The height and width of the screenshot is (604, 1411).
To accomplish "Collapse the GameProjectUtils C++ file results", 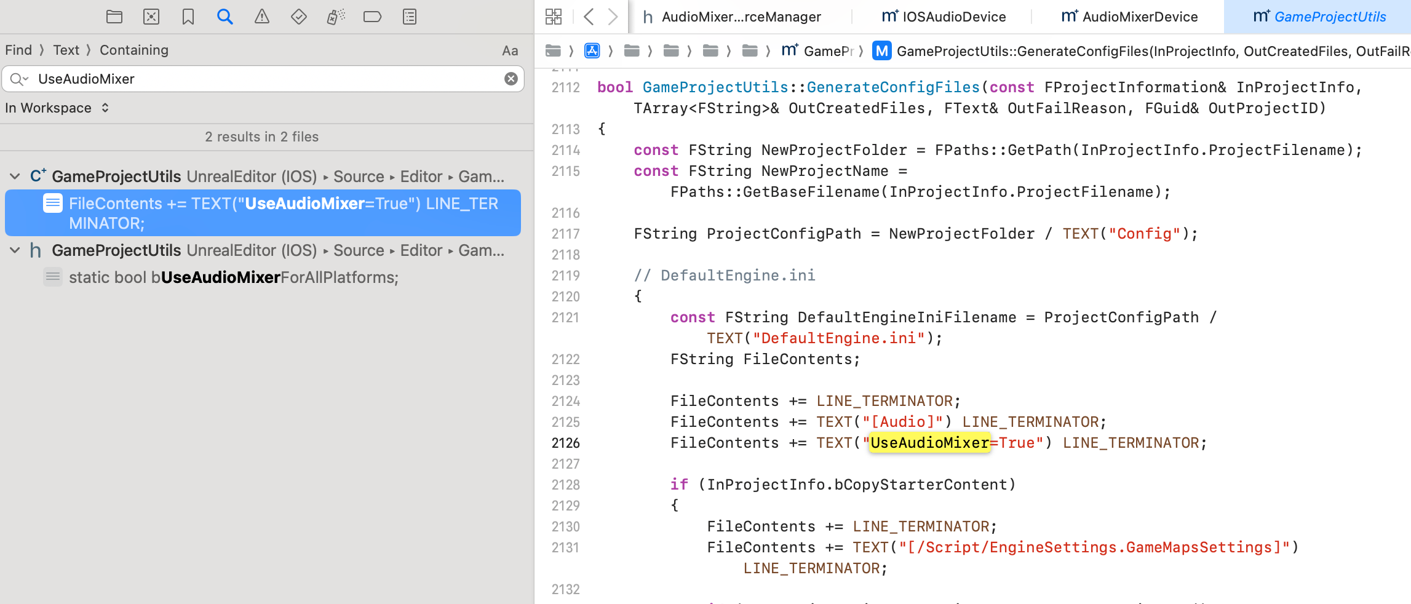I will (15, 177).
